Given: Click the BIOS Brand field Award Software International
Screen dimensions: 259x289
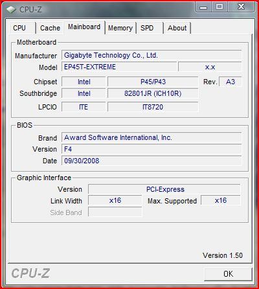Looking at the screenshot, I should (152, 137).
